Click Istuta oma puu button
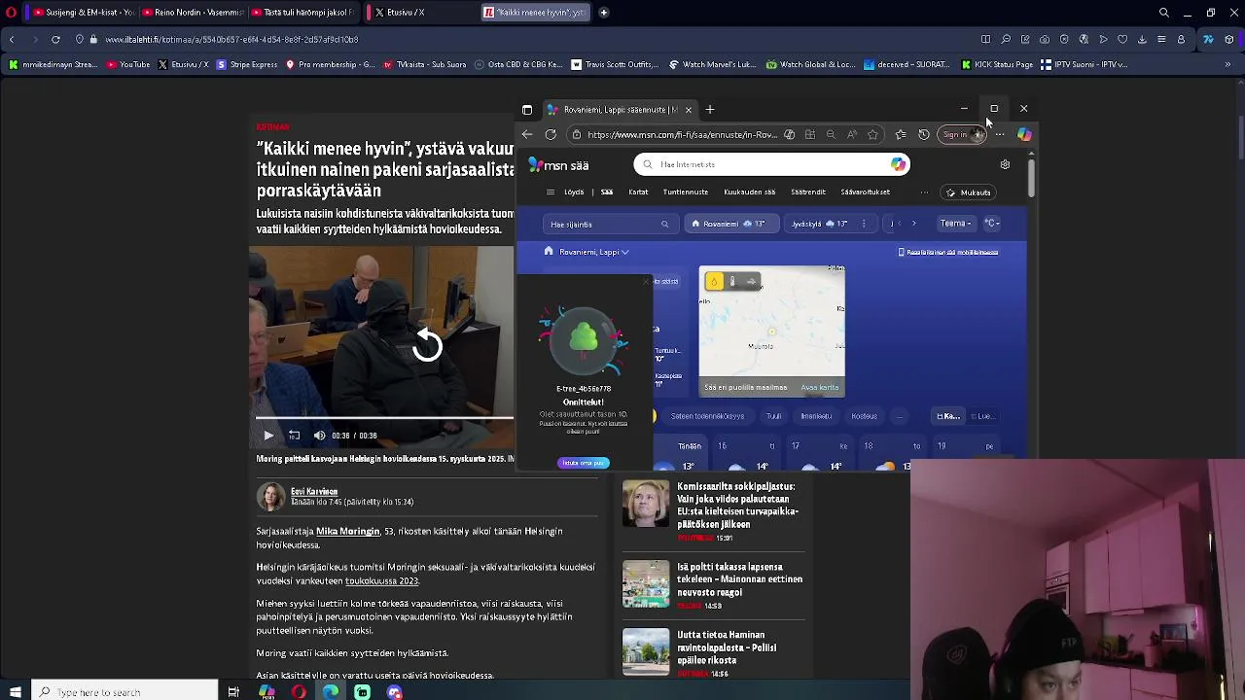The width and height of the screenshot is (1245, 700). point(584,463)
